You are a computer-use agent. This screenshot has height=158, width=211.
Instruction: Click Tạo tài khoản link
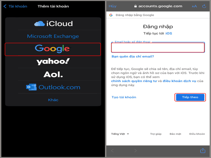124,97
